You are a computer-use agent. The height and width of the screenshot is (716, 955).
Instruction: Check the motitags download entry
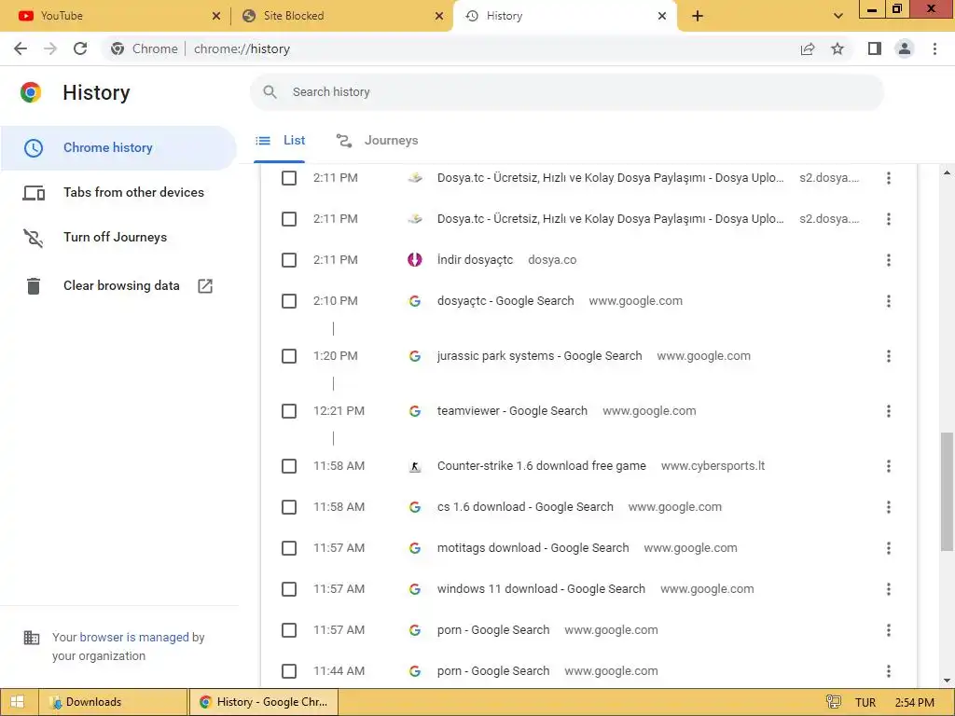289,548
